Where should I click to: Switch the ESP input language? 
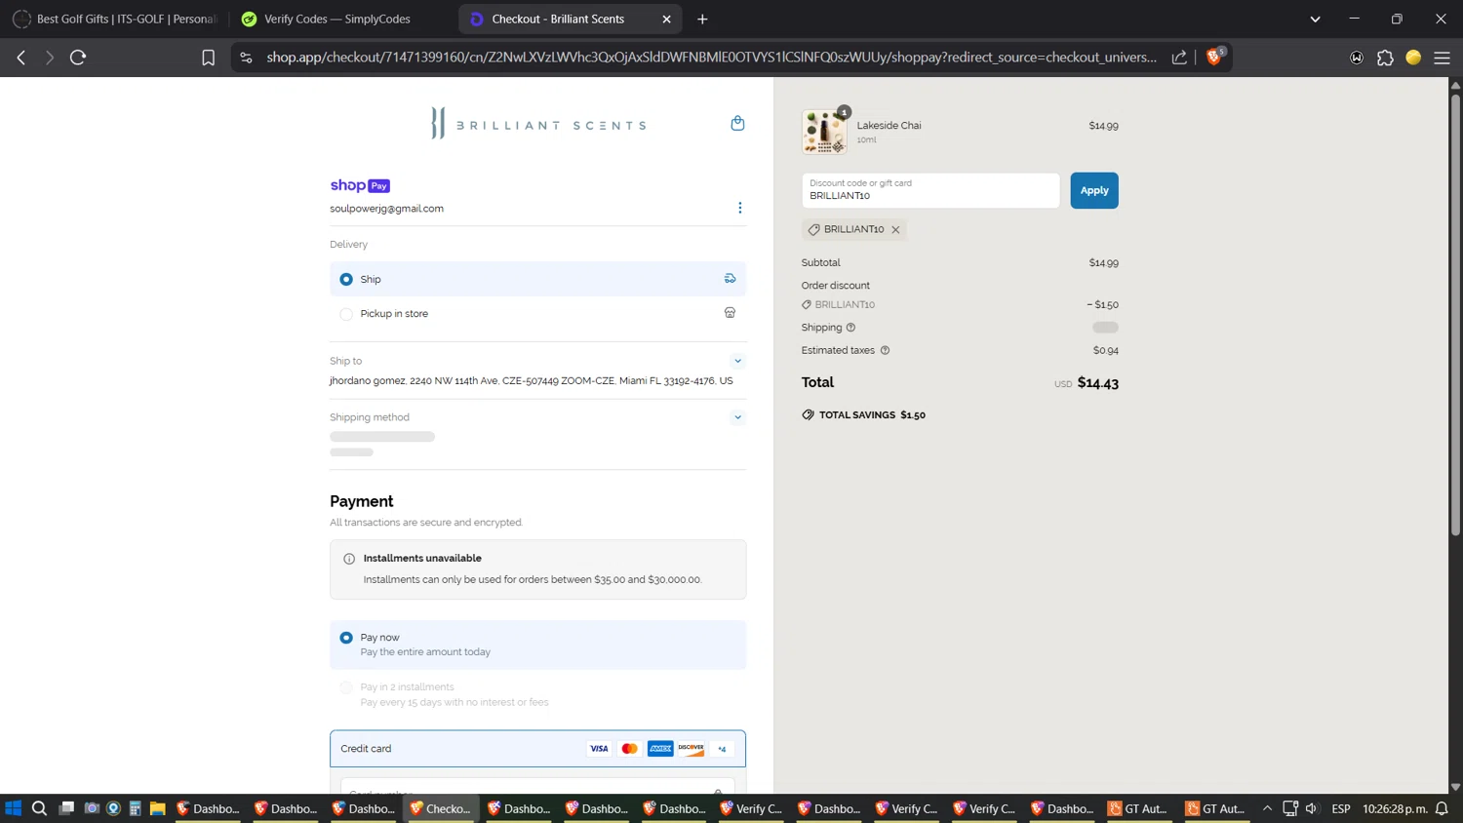coord(1341,808)
